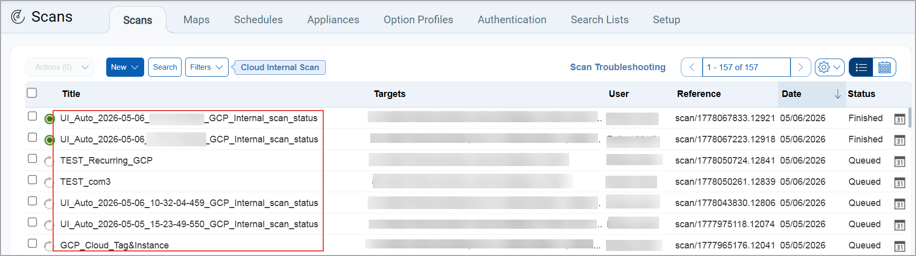Open Scan Troubleshooting link
The width and height of the screenshot is (916, 256).
tap(618, 67)
